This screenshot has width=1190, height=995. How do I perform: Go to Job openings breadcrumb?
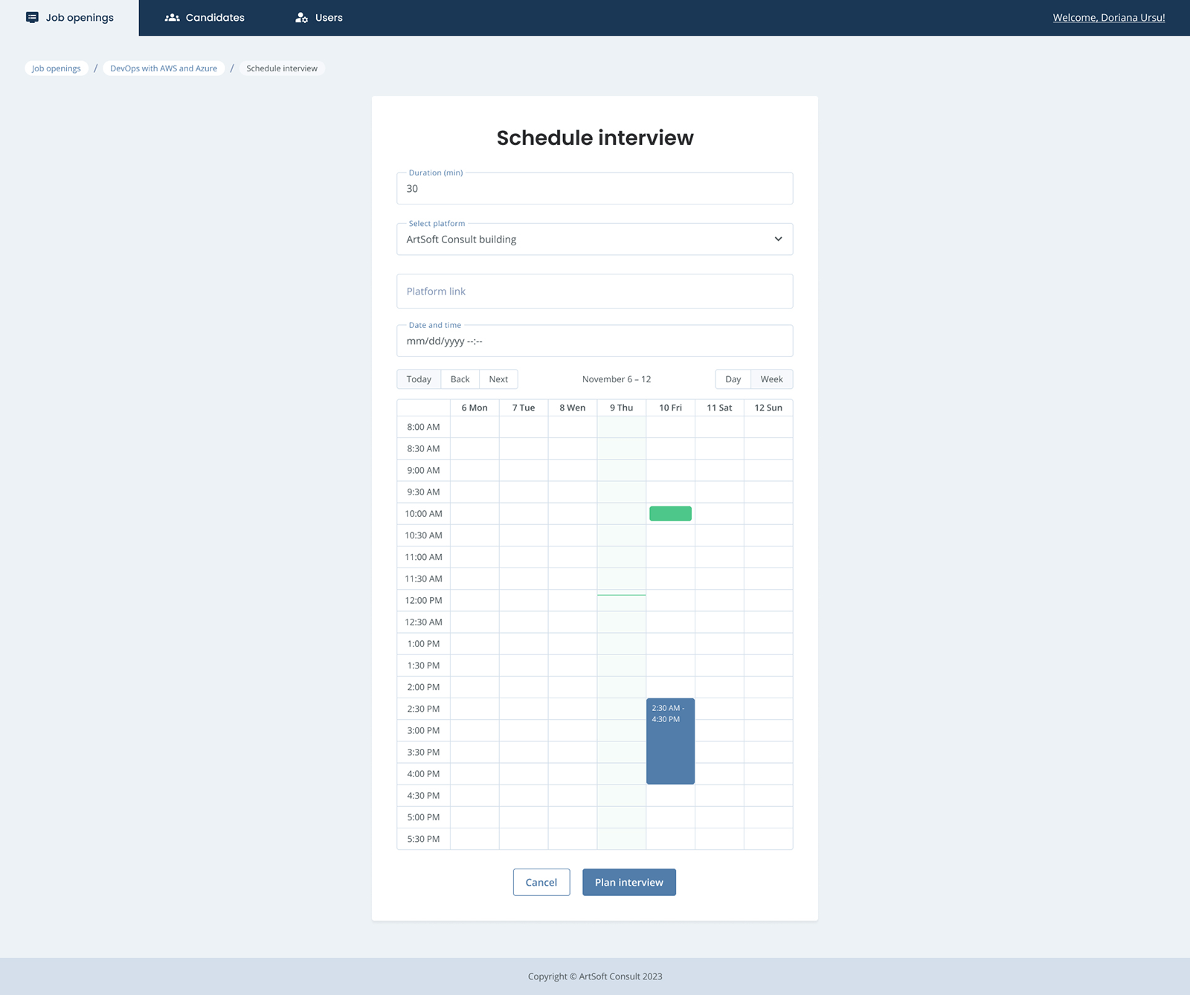57,68
